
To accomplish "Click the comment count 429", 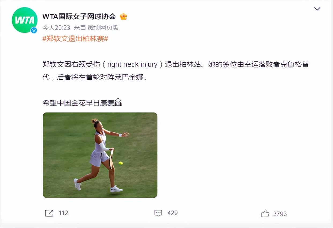I will click(173, 213).
